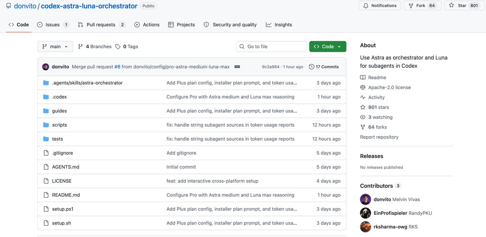This screenshot has width=486, height=237.
Task: Open Notifications settings button
Action: pyautogui.click(x=380, y=6)
